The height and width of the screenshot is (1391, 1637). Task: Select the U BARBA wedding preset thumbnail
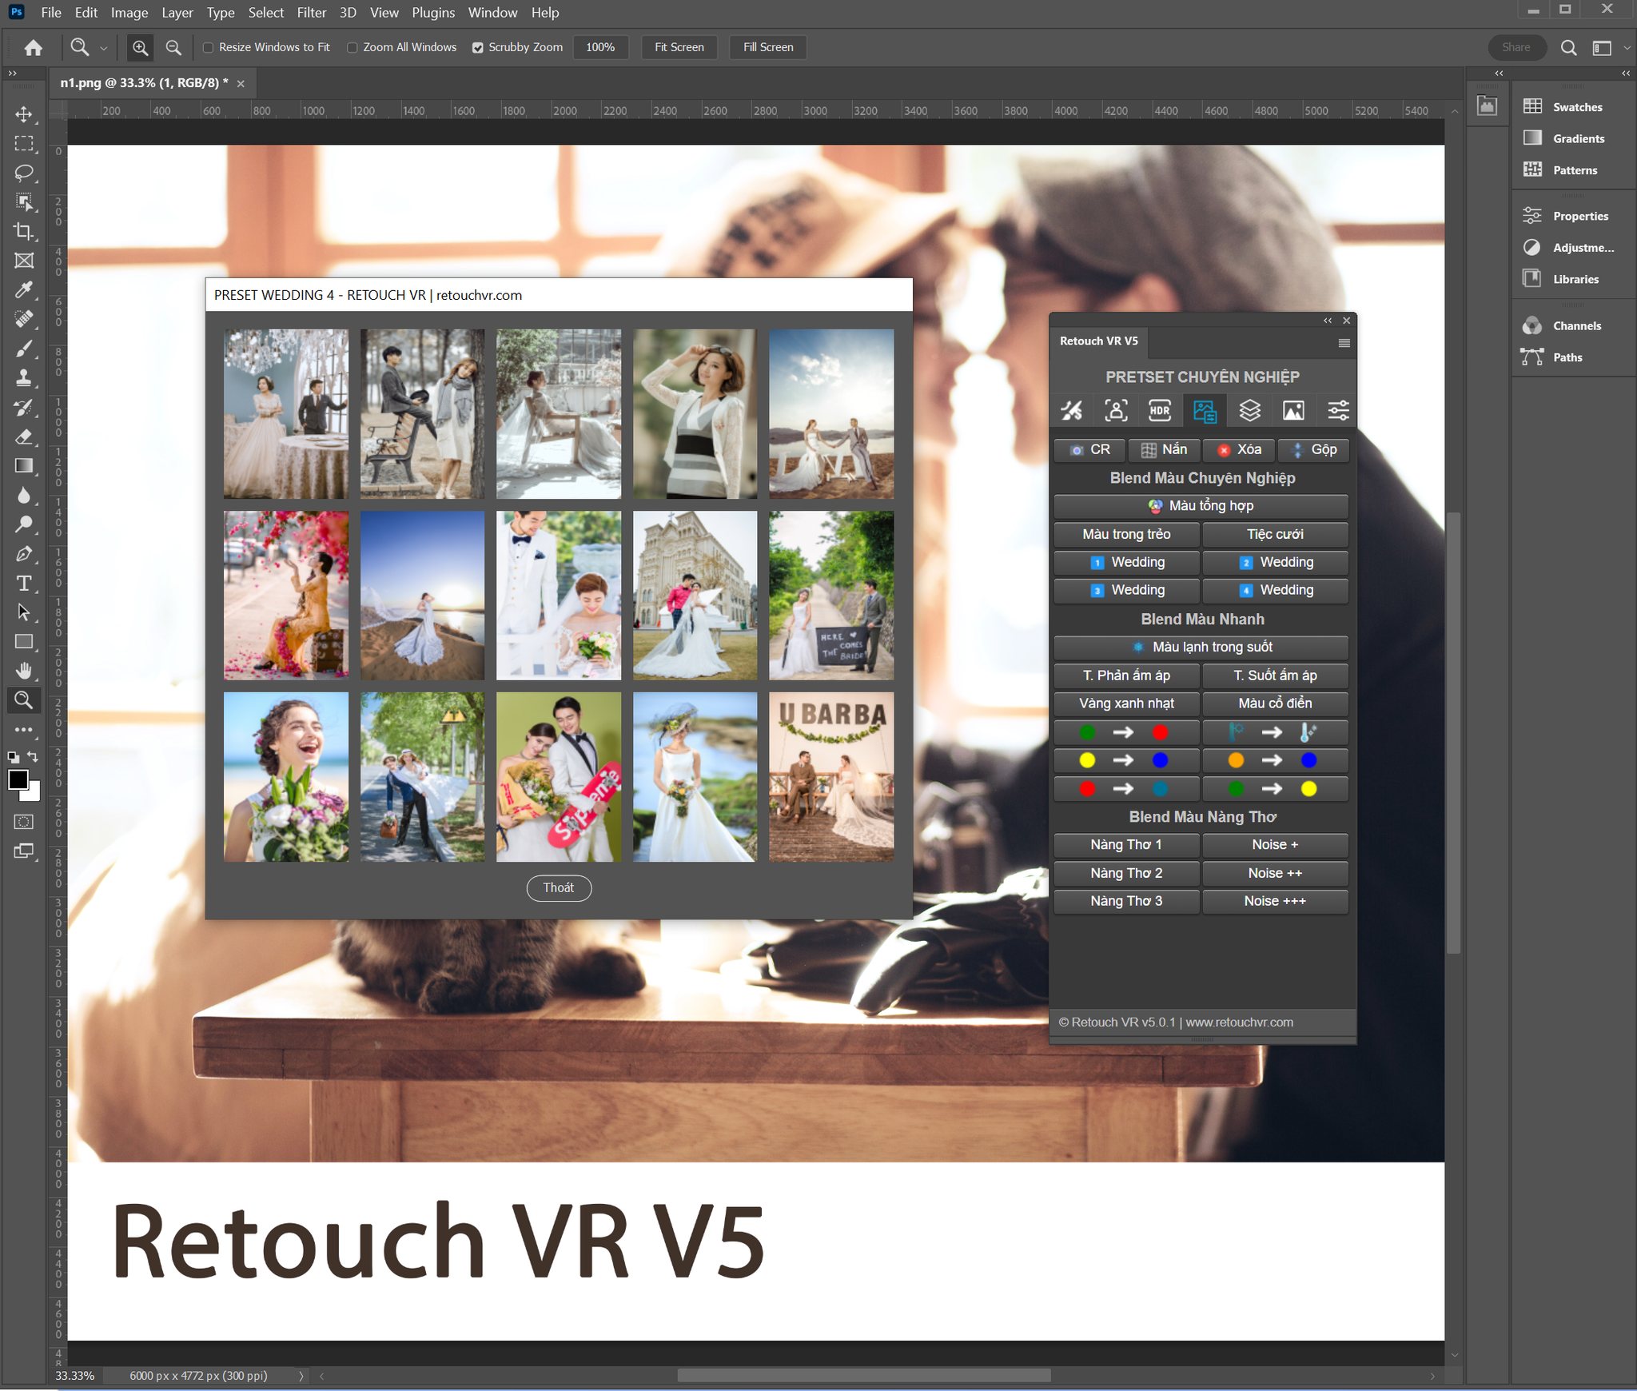click(830, 776)
